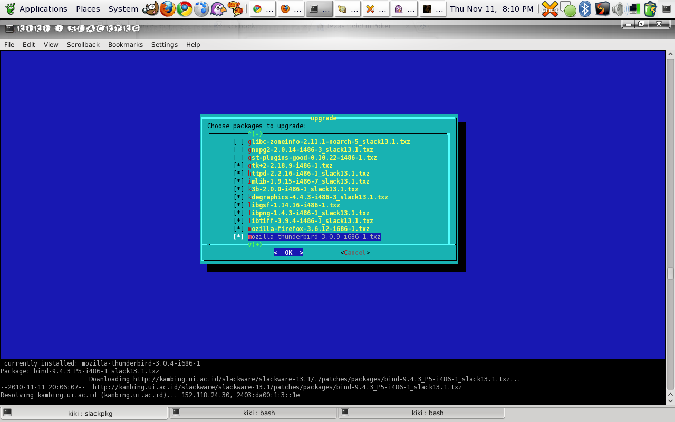
Task: Click the terminal icon at panel's far end
Action: click(x=667, y=8)
